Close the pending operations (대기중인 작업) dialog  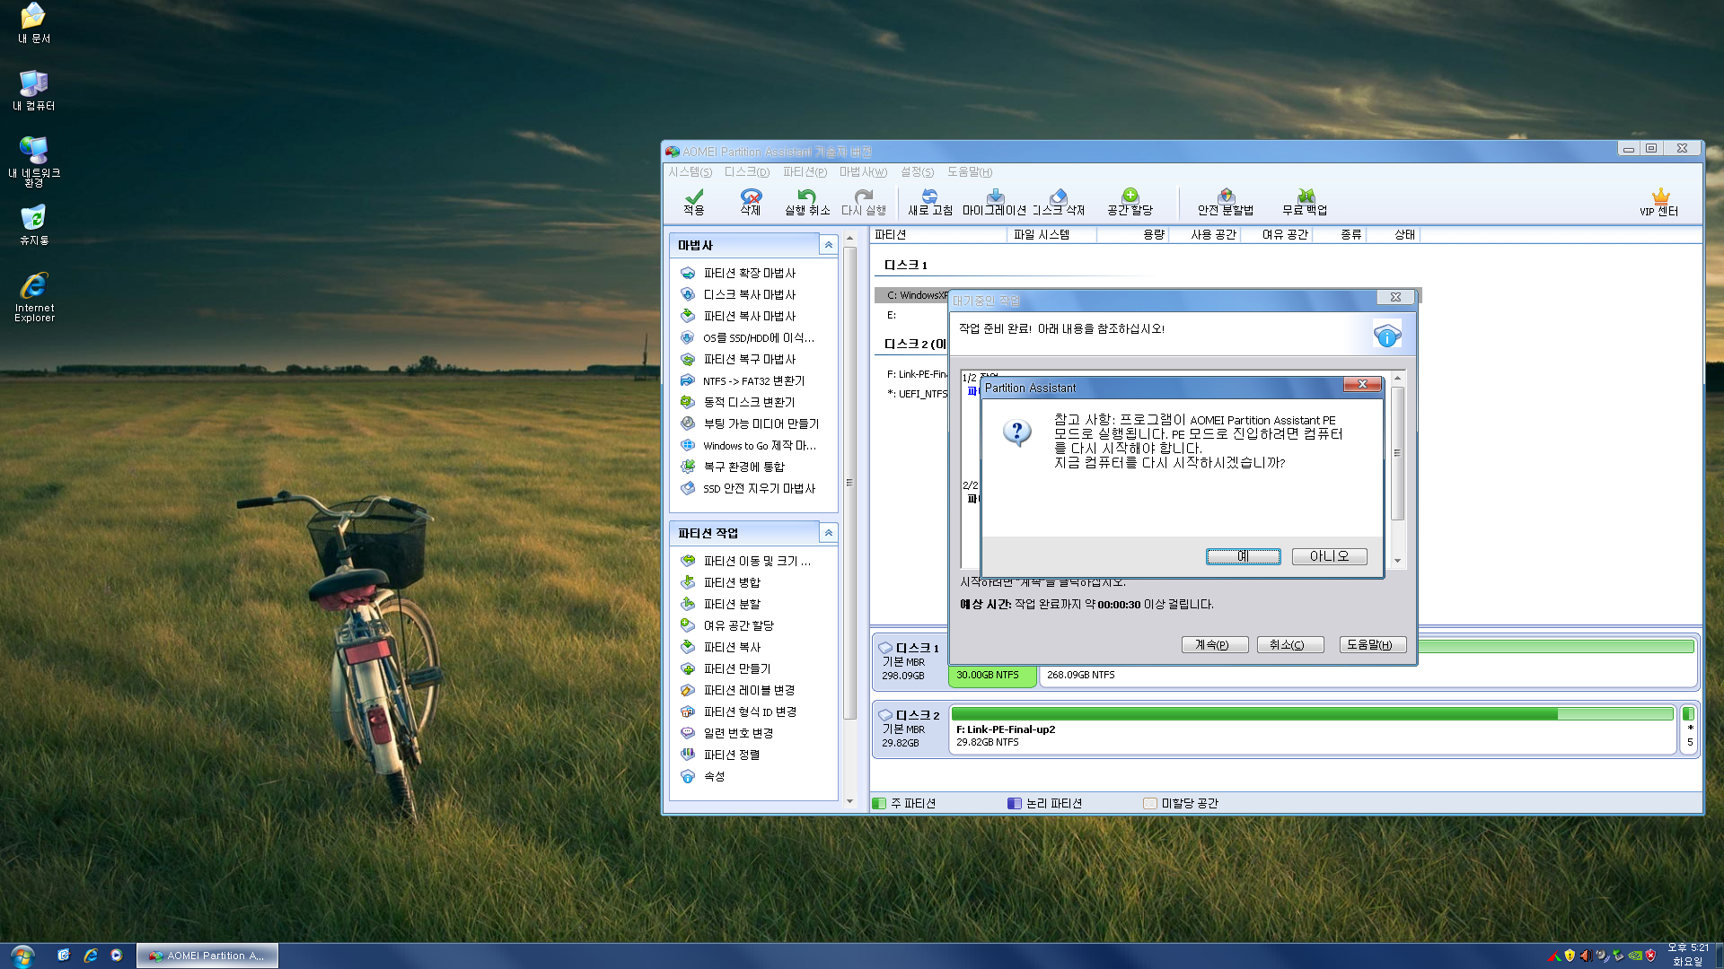pos(1395,297)
